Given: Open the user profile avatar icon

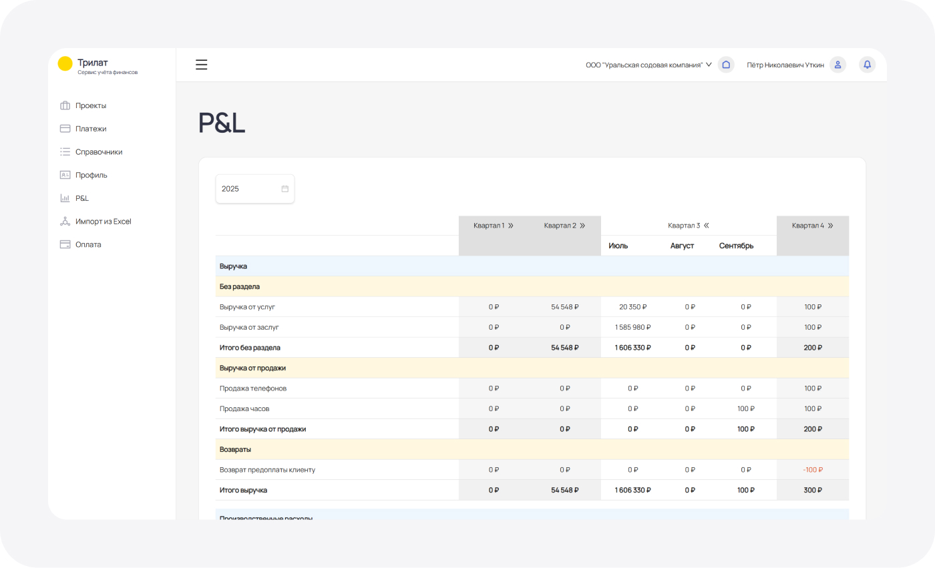Looking at the screenshot, I should 837,65.
